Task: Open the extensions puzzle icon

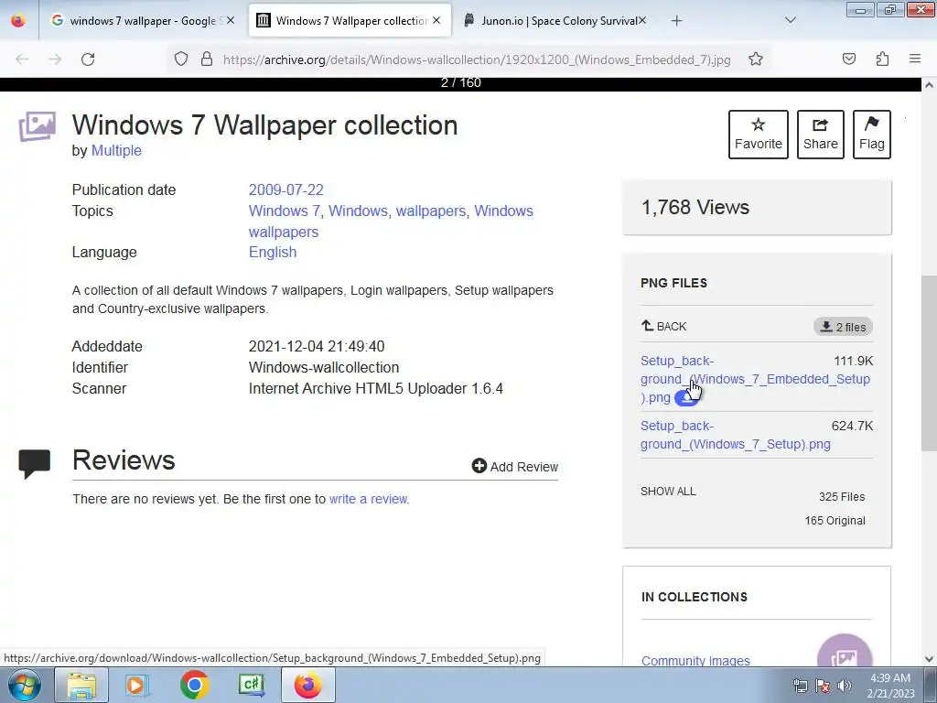Action: [882, 59]
